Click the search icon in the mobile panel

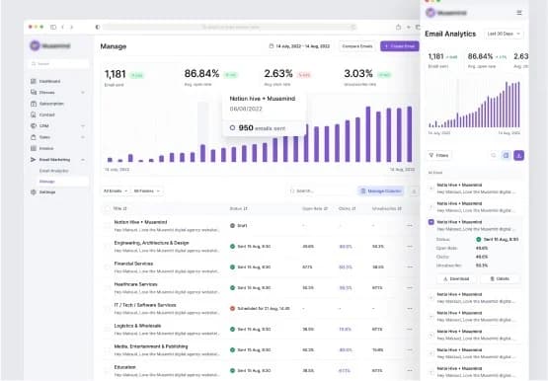point(493,155)
